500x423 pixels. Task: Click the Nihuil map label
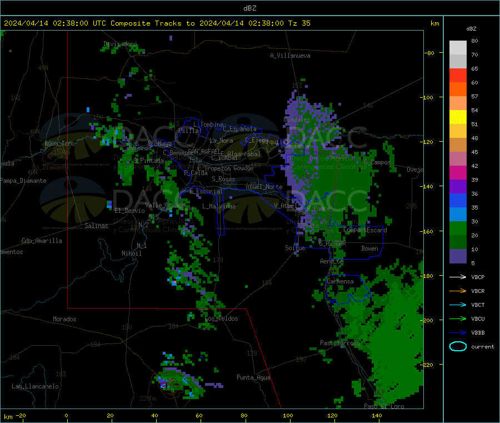(x=131, y=253)
